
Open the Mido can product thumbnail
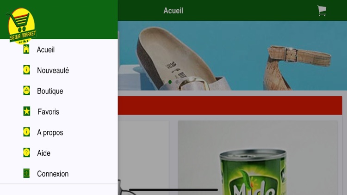258,158
